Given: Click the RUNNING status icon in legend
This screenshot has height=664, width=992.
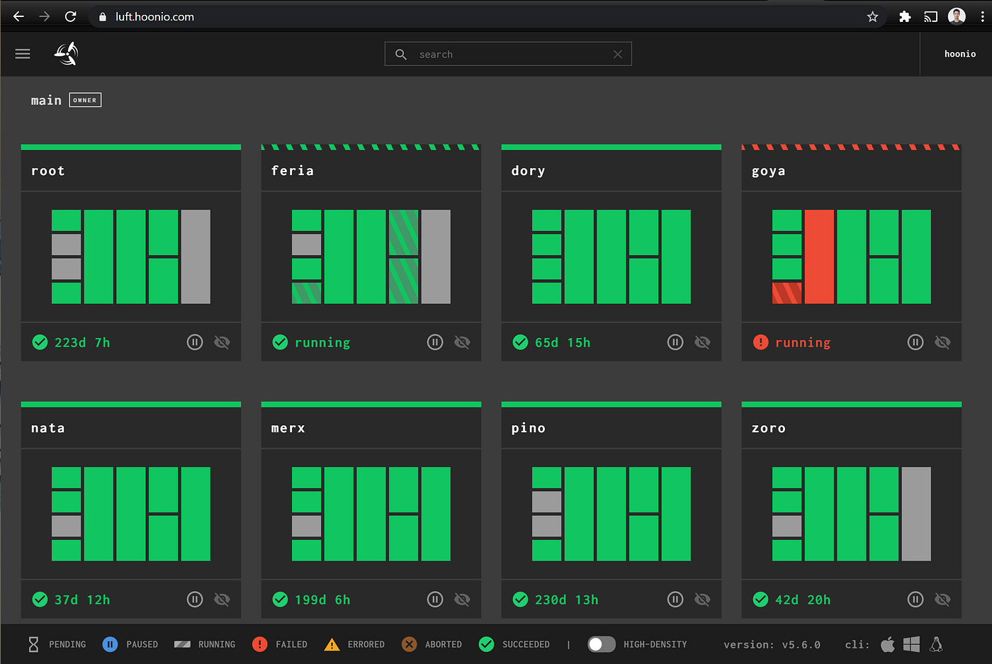Looking at the screenshot, I should pos(184,644).
